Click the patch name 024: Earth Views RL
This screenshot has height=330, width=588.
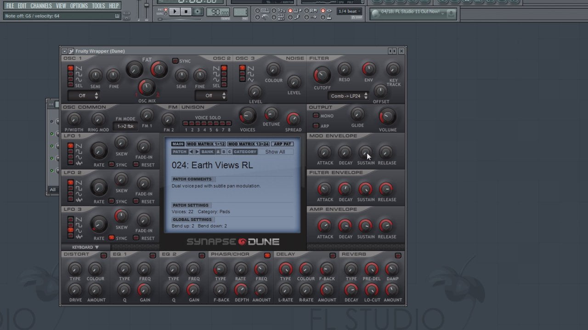point(212,165)
